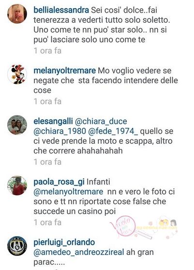
Task: Tap the timestamp under elesangalli's comment
Action: 47,162
